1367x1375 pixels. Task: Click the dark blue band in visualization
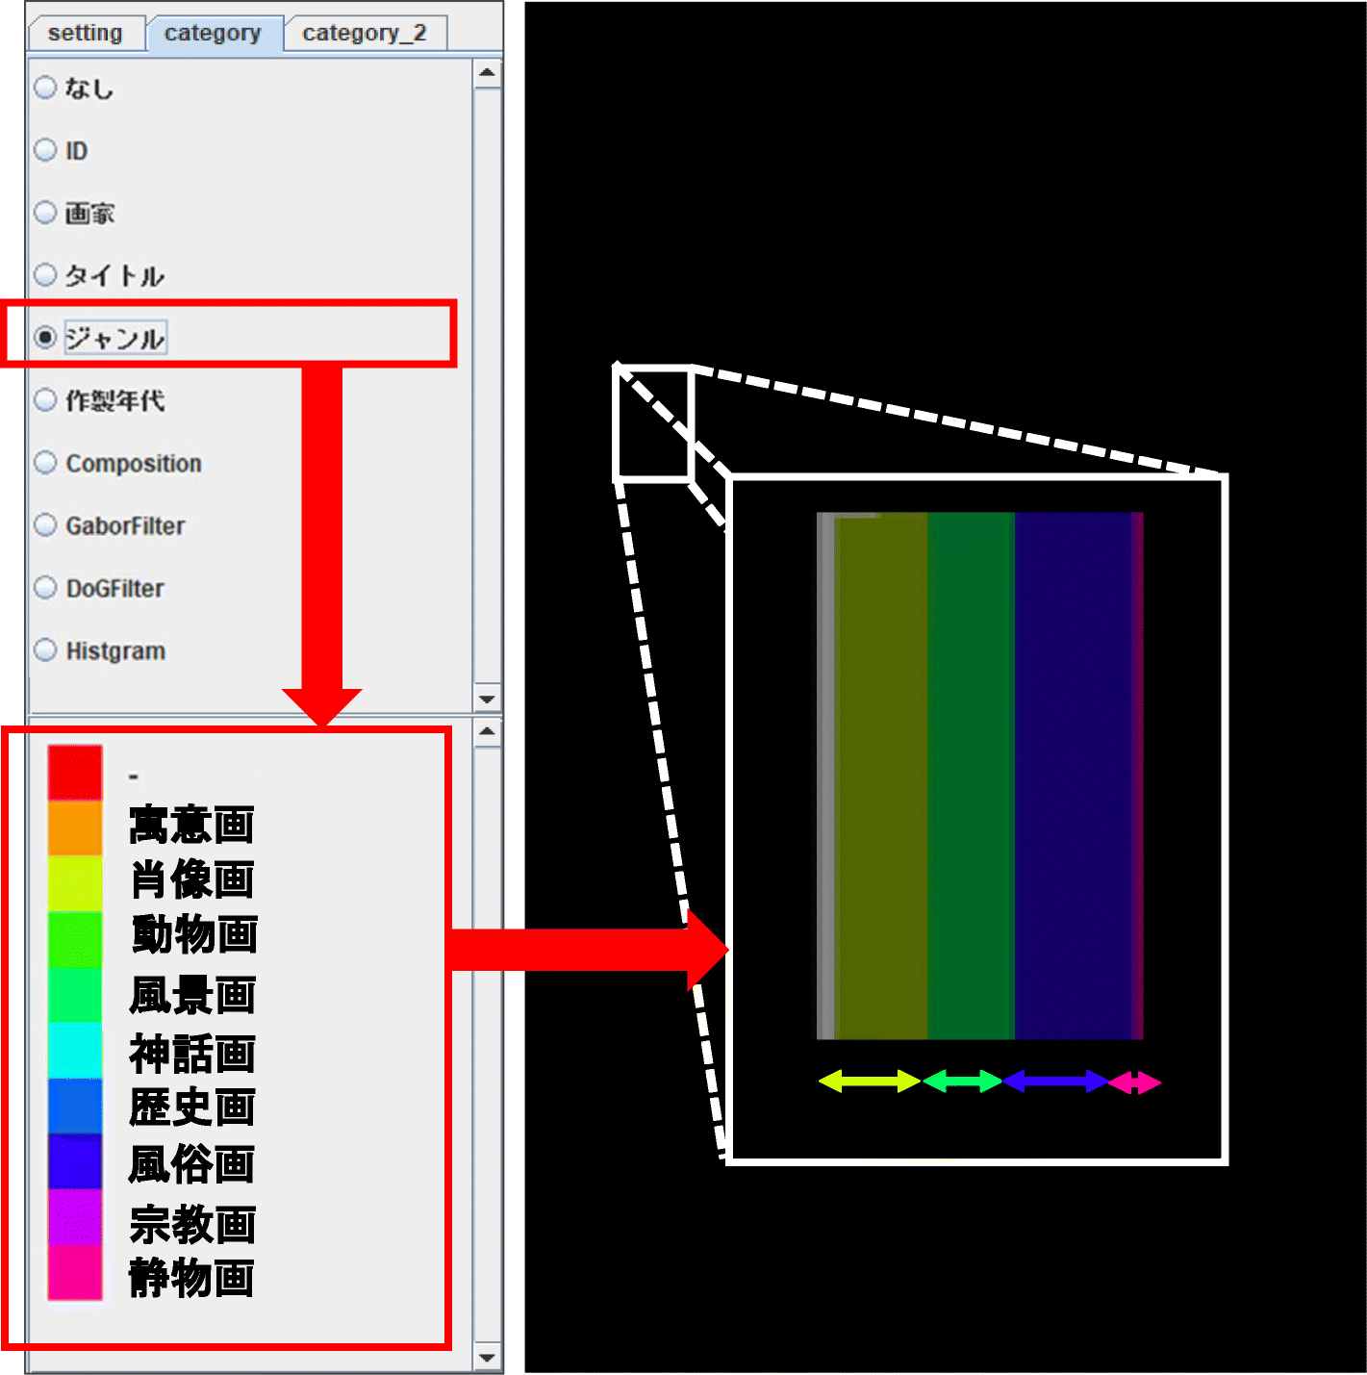tap(1074, 776)
